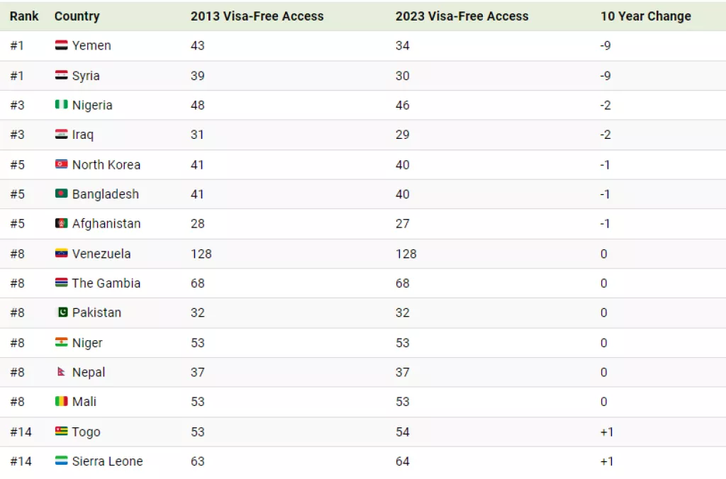This screenshot has height=479, width=726.
Task: Click the Nigeria flag icon
Action: [61, 105]
